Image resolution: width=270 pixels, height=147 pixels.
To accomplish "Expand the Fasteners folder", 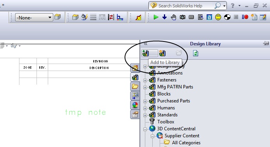I will [x=145, y=80].
